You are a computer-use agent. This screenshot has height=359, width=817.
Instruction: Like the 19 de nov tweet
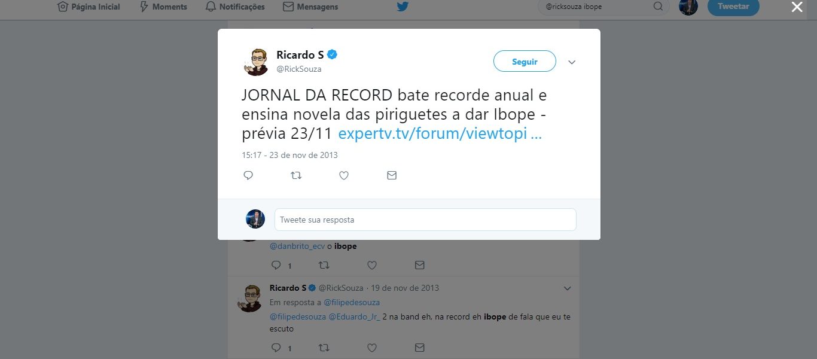pos(371,348)
